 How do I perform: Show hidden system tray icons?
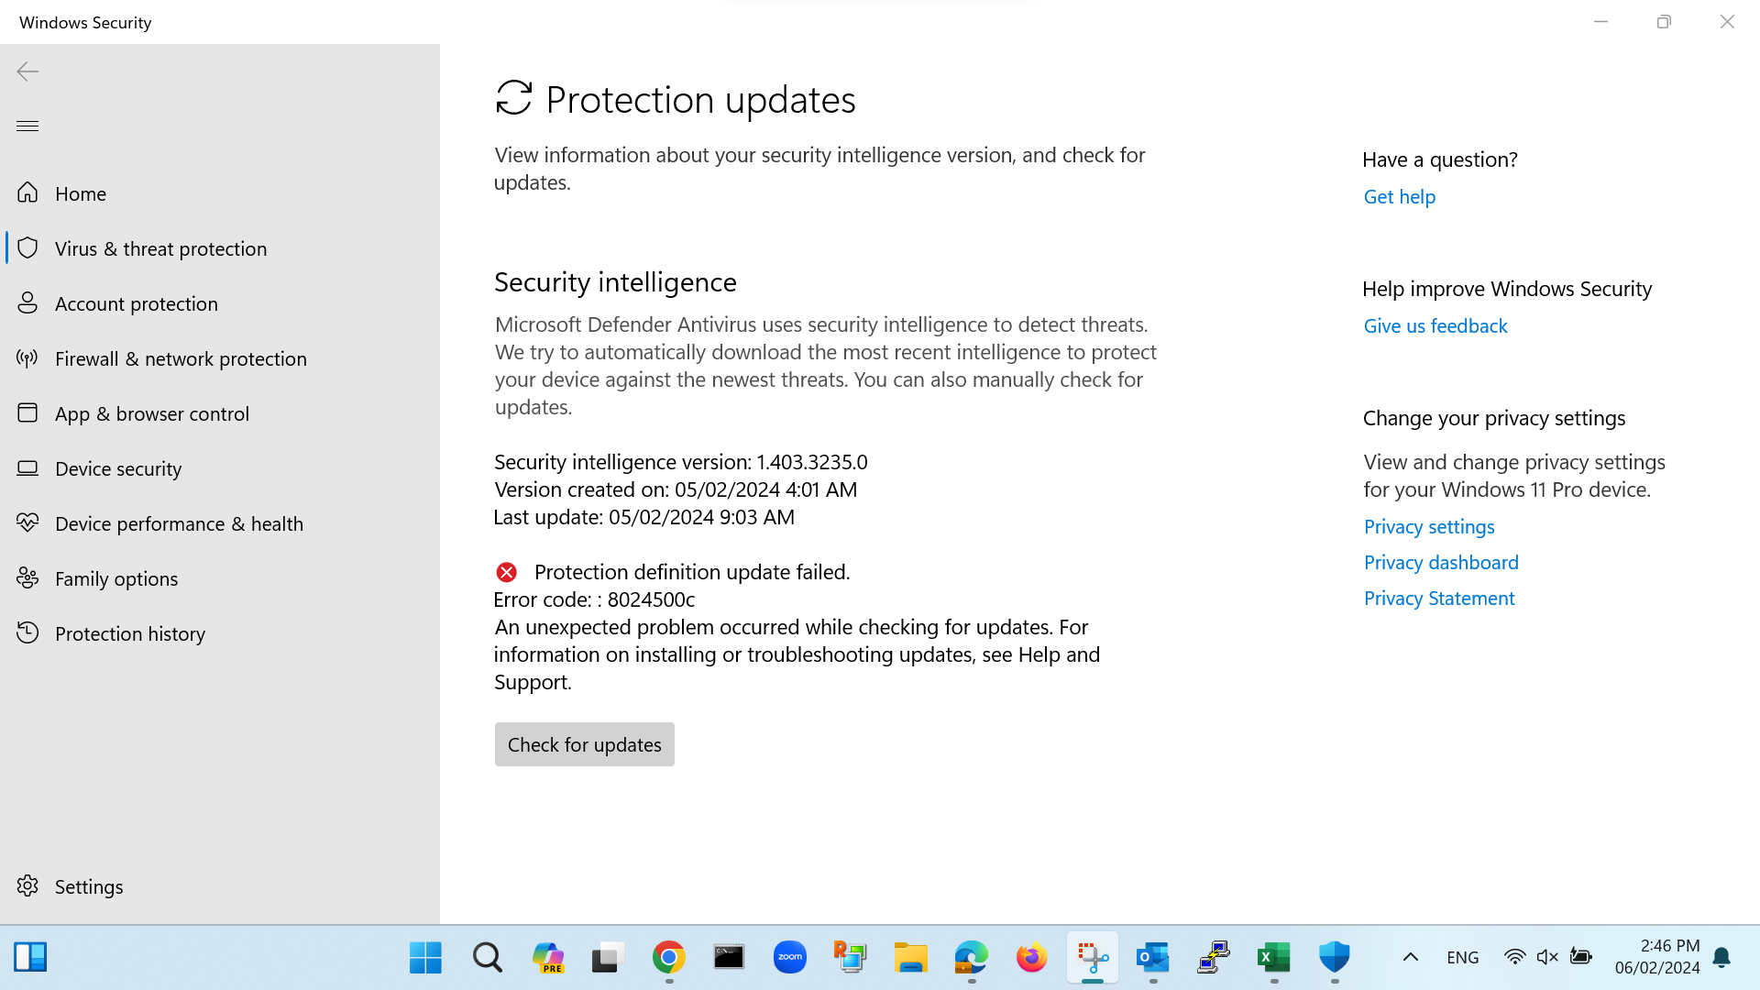pyautogui.click(x=1411, y=958)
